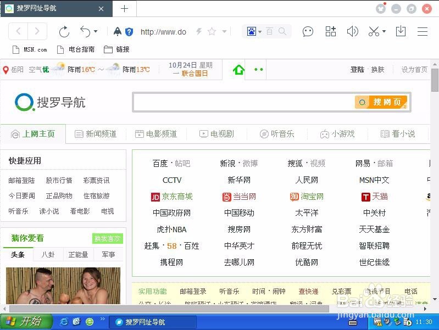Viewport: 439px width, 330px height.
Task: Toggle browser sound with speaker icon
Action: (x=352, y=31)
